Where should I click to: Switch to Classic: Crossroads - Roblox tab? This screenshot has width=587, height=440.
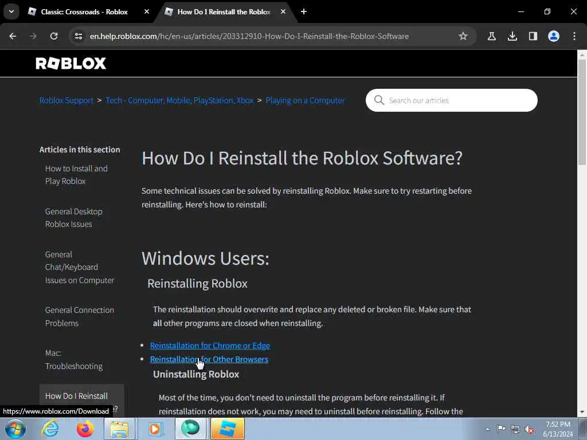tap(84, 12)
